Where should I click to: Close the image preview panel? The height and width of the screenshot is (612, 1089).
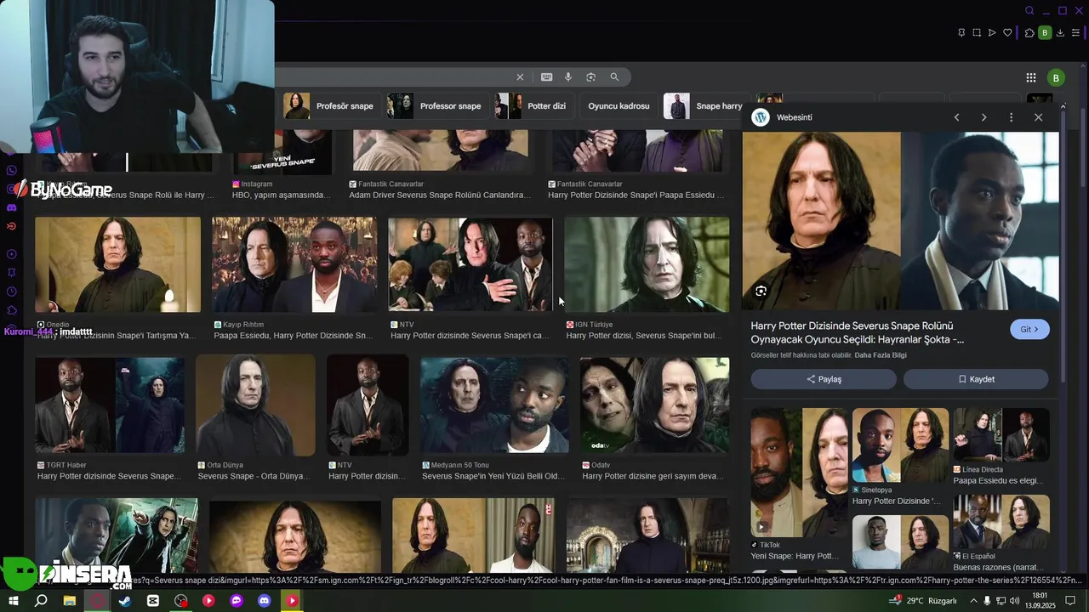[1038, 117]
